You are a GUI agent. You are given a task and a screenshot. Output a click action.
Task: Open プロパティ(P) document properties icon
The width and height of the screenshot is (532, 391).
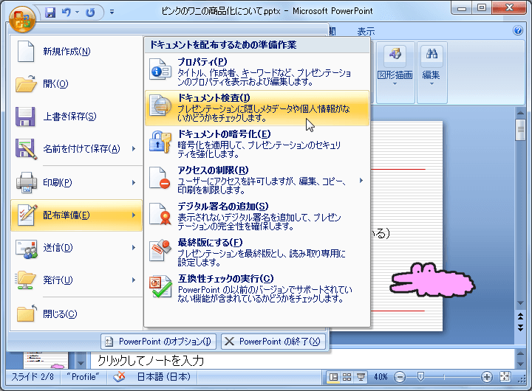click(x=160, y=69)
